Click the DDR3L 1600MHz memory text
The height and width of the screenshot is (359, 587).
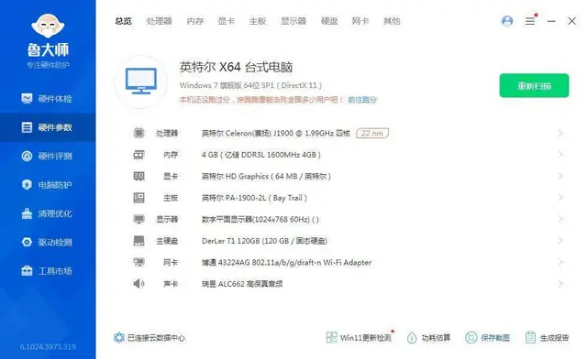261,155
